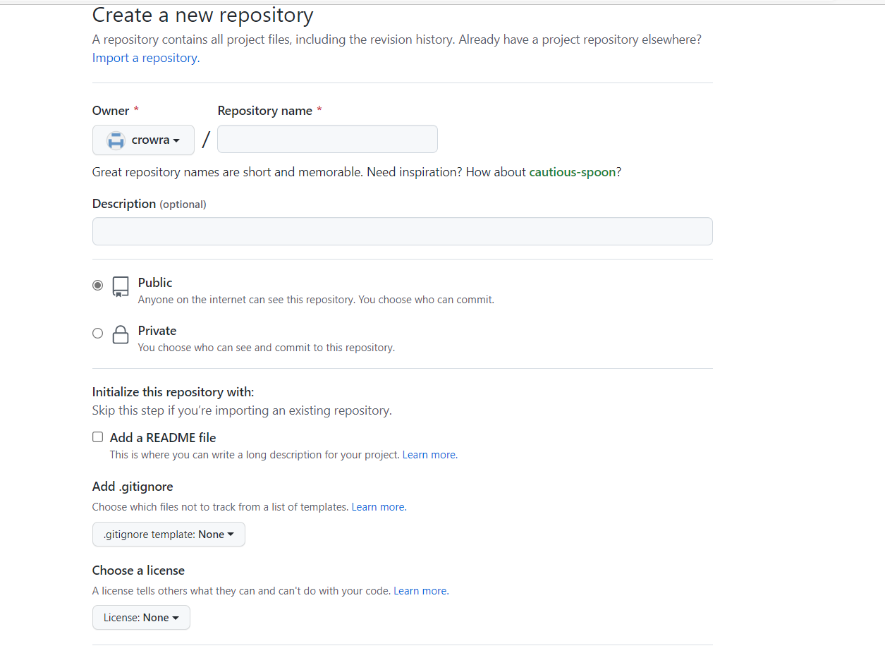
Task: Click the Import a repository link
Action: tap(145, 58)
